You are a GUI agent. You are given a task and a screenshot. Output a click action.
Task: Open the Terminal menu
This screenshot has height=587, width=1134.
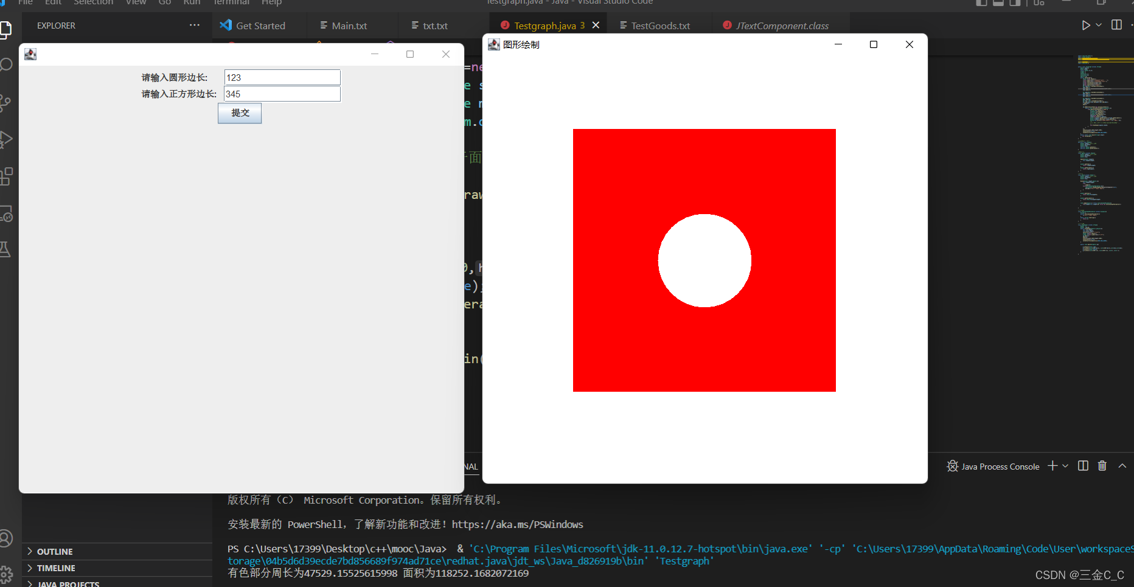click(231, 2)
